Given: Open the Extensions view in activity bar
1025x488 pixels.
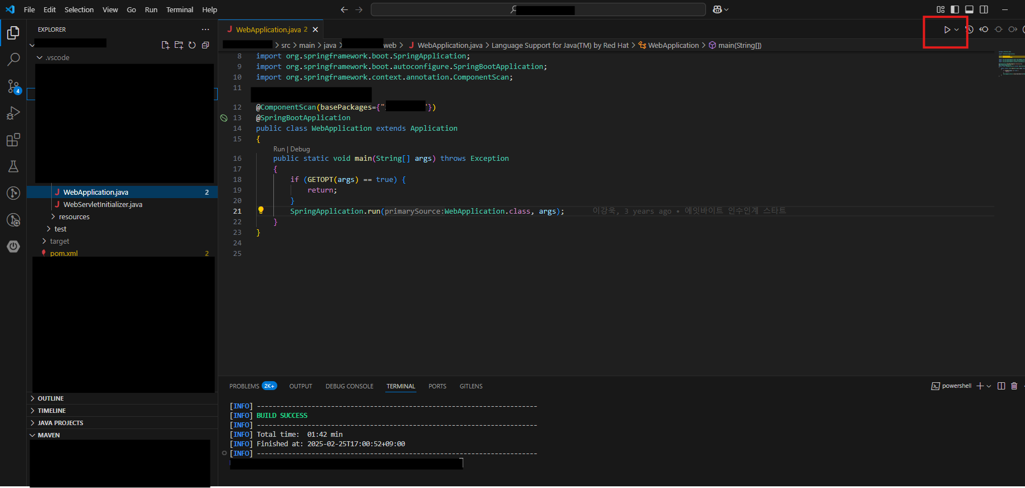Looking at the screenshot, I should [13, 140].
